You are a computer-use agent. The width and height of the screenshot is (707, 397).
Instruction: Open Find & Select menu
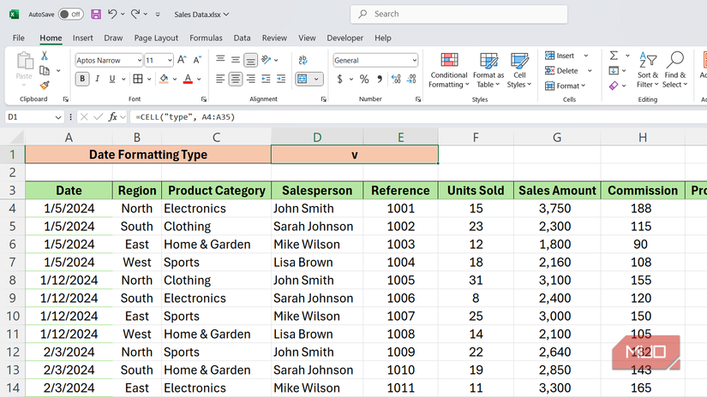(x=674, y=70)
